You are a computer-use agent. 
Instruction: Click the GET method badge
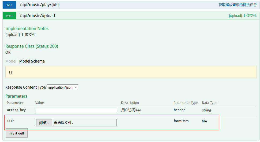click(9, 5)
